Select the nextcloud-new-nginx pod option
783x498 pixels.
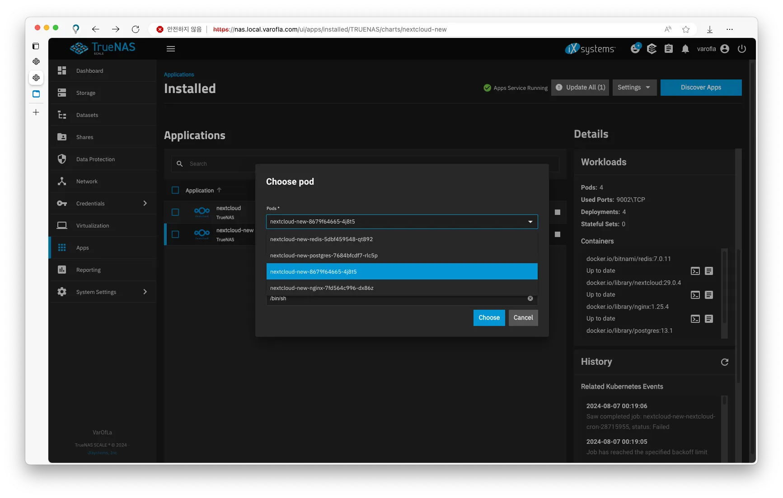click(x=402, y=288)
